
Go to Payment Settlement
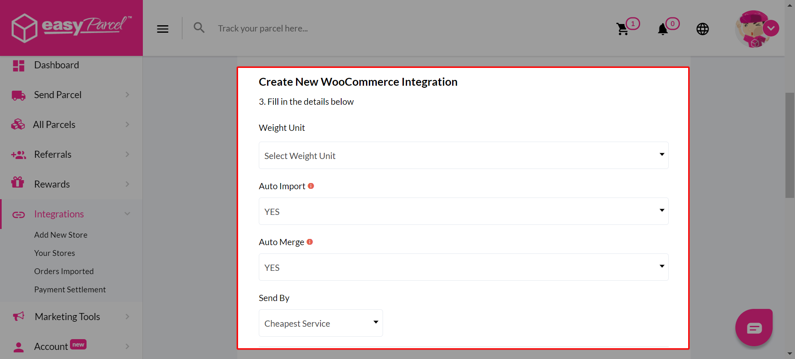(70, 289)
